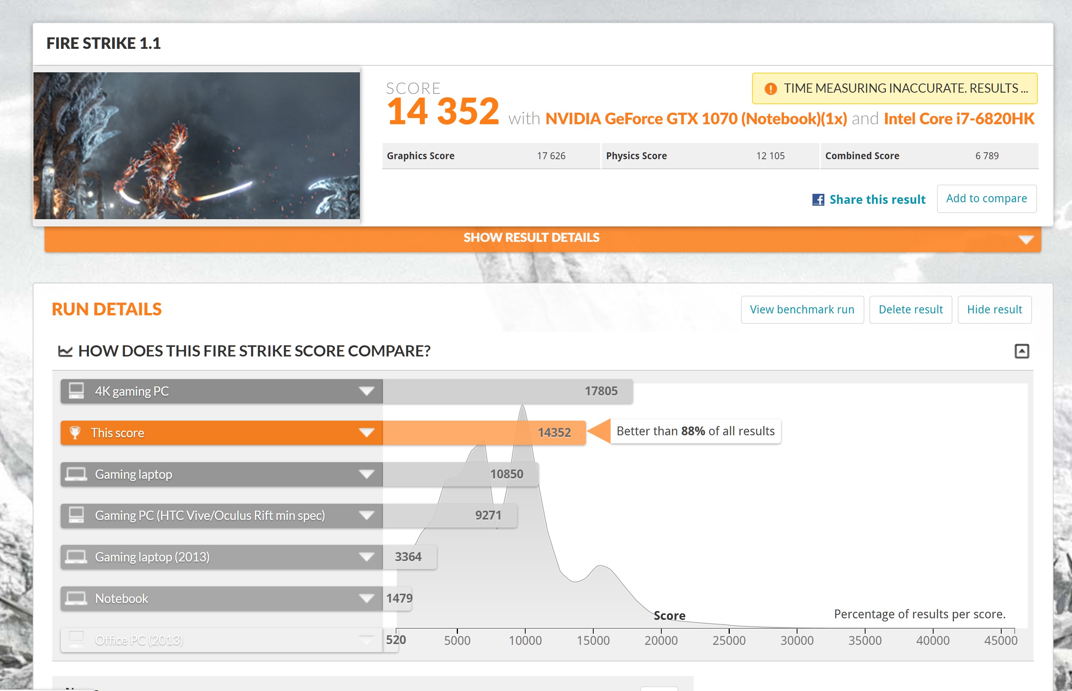Click the RUN DETAILS heading
The image size is (1072, 691).
(106, 310)
